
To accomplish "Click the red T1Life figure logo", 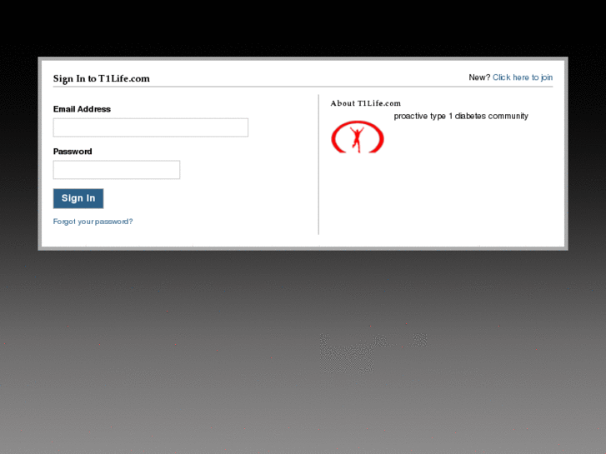I will coord(358,137).
